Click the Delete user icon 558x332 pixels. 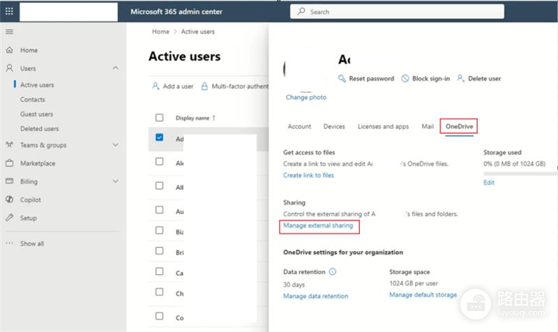coord(460,78)
